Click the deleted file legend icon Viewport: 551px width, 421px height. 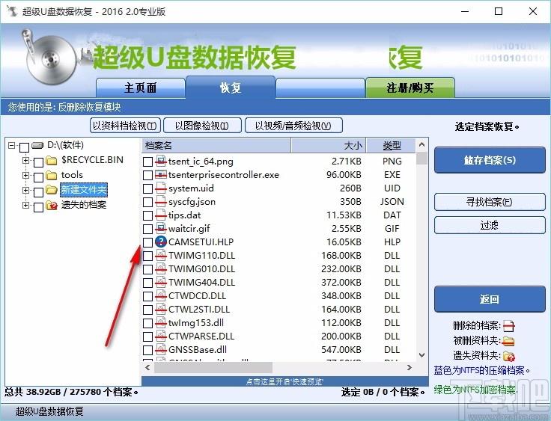(508, 326)
